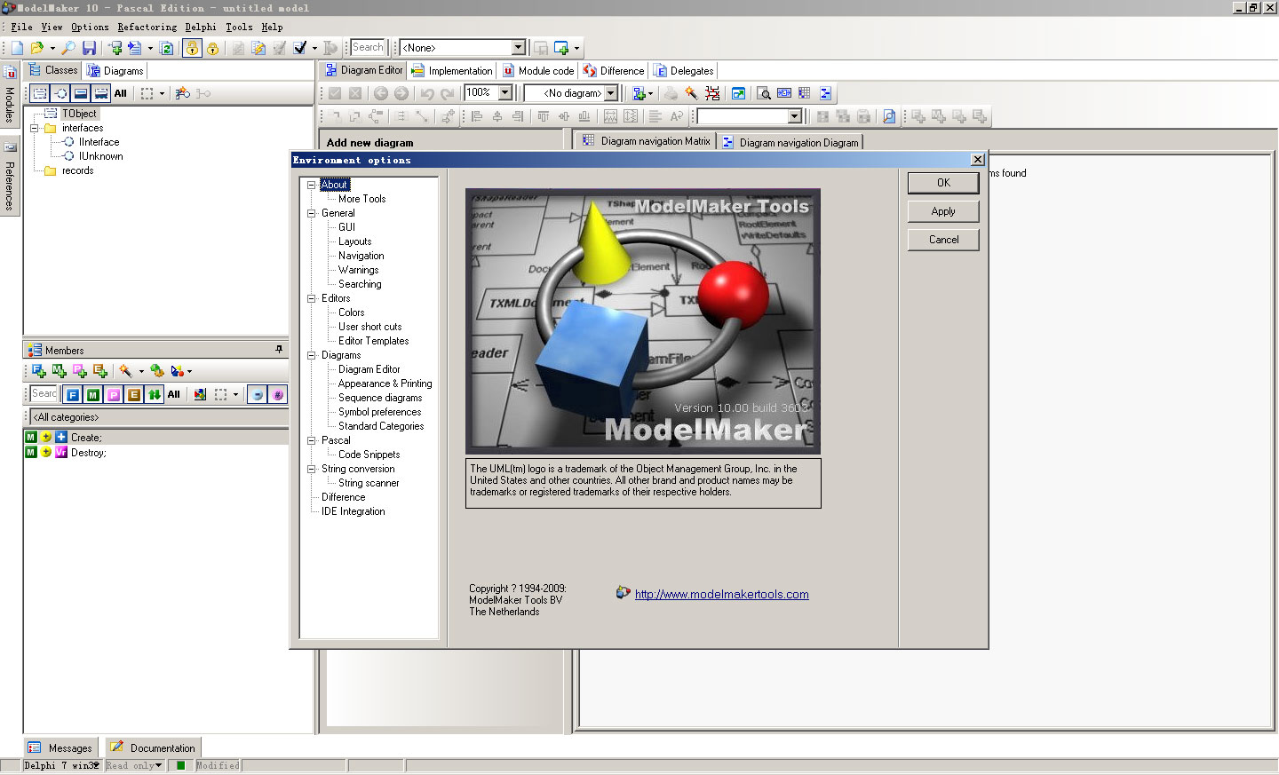Switch to the Module code tab
1279x775 pixels.
(x=538, y=71)
